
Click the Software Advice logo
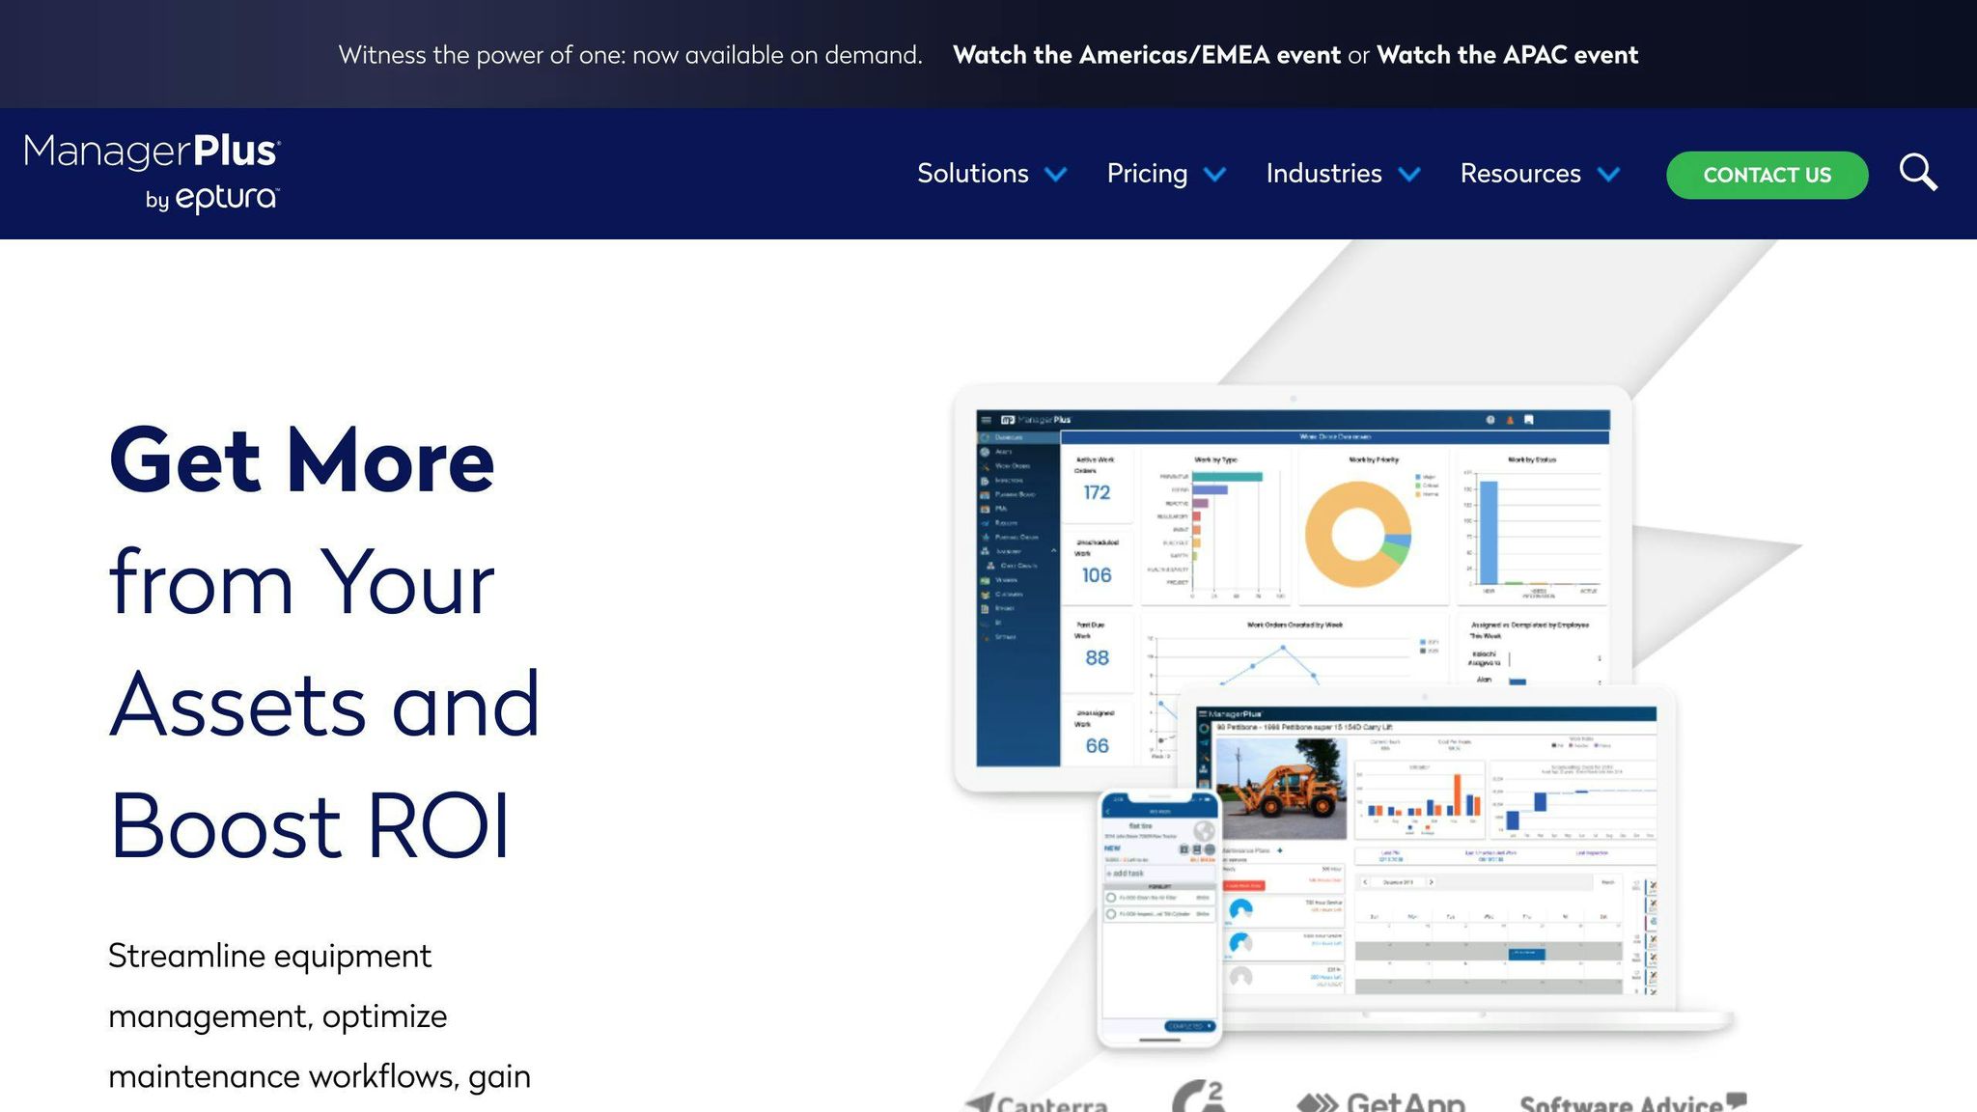[x=1632, y=1101]
